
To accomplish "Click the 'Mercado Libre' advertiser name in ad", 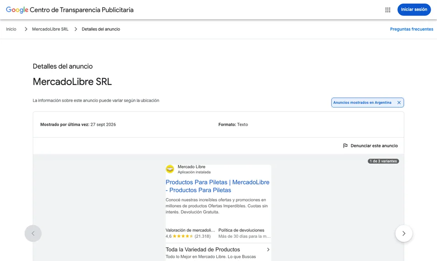I will point(192,167).
